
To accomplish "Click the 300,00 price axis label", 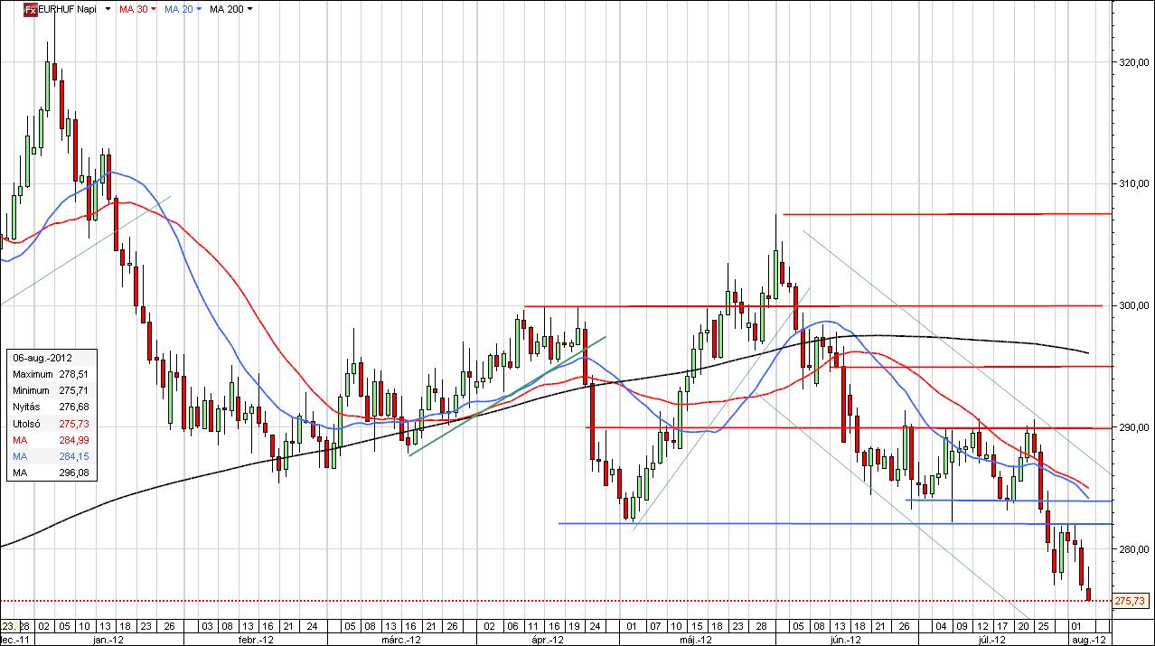I will point(1132,306).
